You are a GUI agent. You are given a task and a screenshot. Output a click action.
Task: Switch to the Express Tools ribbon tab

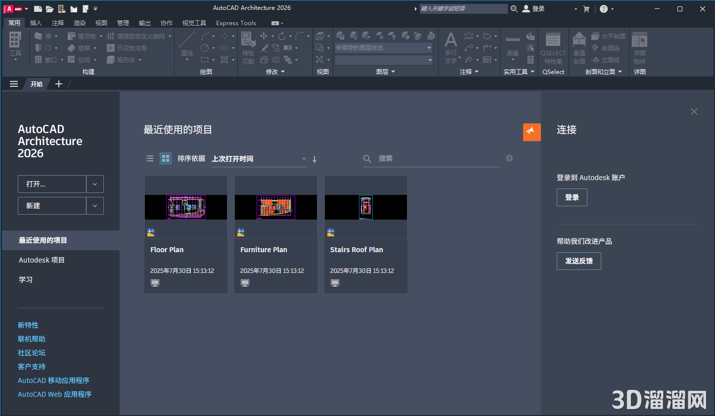pyautogui.click(x=236, y=23)
